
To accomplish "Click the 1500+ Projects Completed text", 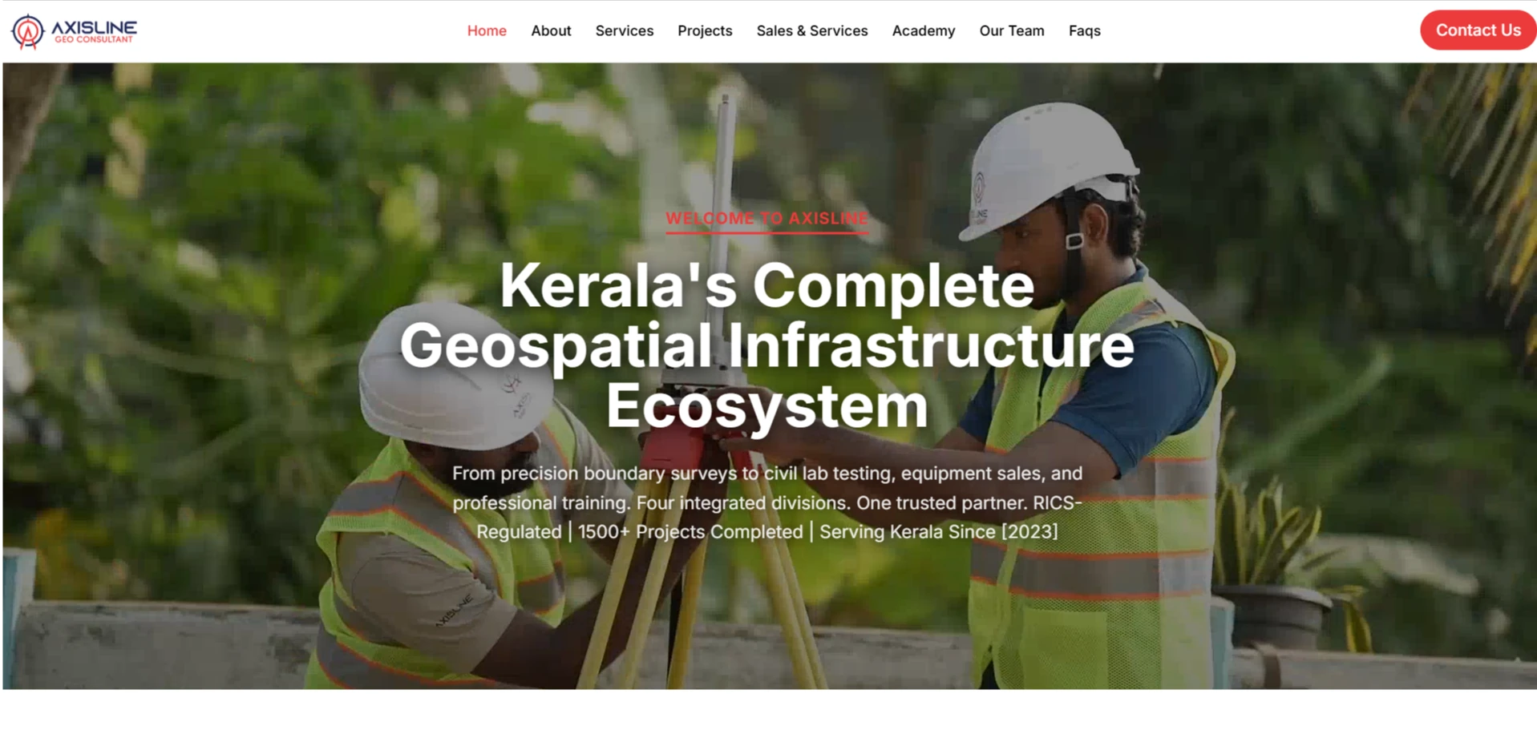I will pyautogui.click(x=690, y=531).
